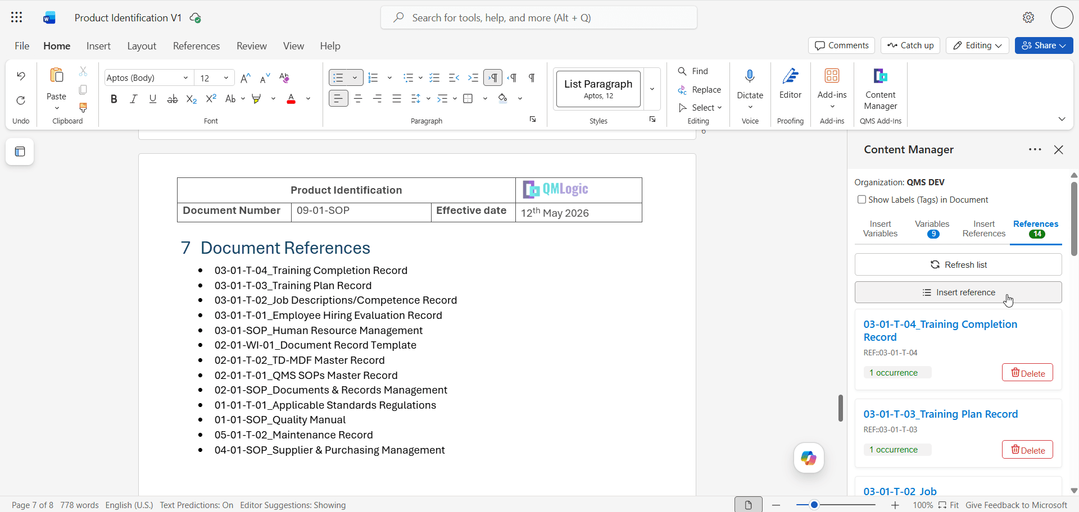This screenshot has width=1079, height=512.
Task: Clear all formatting icon
Action: (284, 77)
